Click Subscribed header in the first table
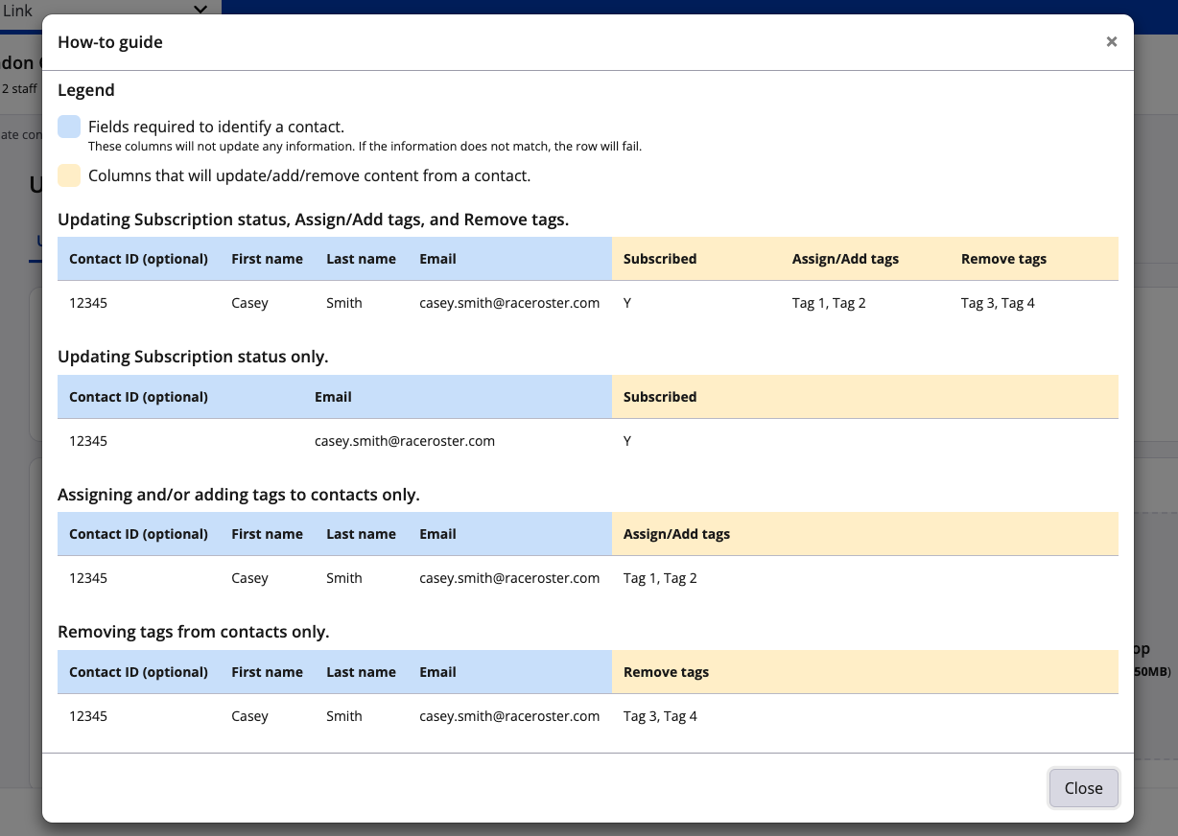The width and height of the screenshot is (1178, 836). (x=660, y=259)
